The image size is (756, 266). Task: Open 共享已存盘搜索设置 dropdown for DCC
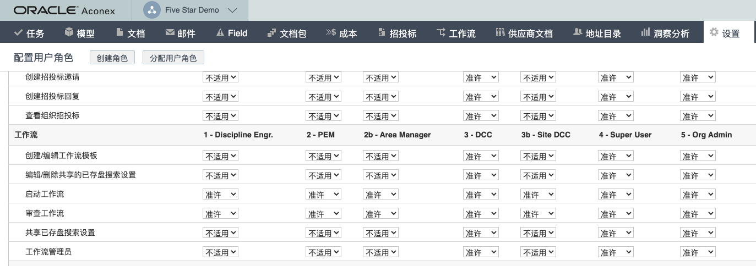[481, 233]
